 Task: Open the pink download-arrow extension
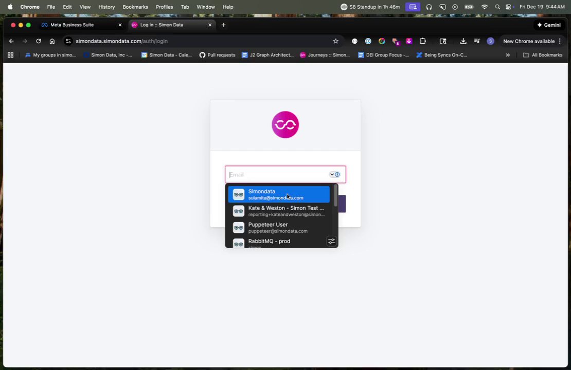tap(409, 41)
